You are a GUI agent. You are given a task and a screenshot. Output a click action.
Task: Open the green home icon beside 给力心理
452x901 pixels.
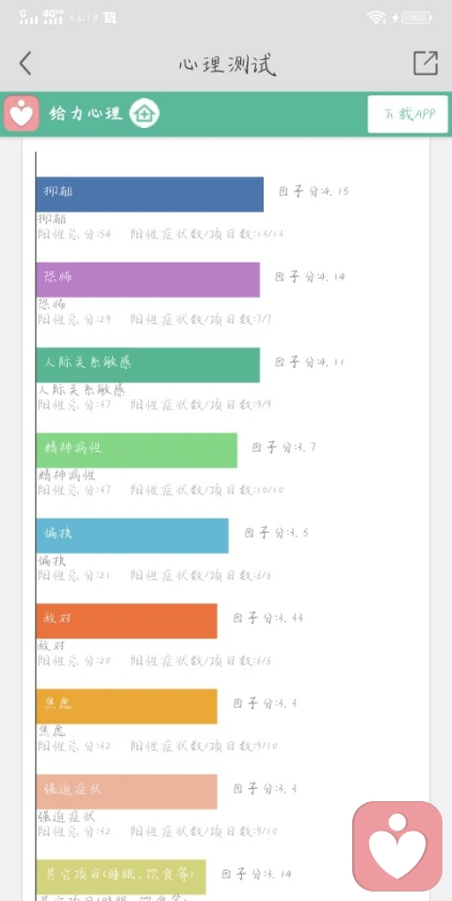144,114
